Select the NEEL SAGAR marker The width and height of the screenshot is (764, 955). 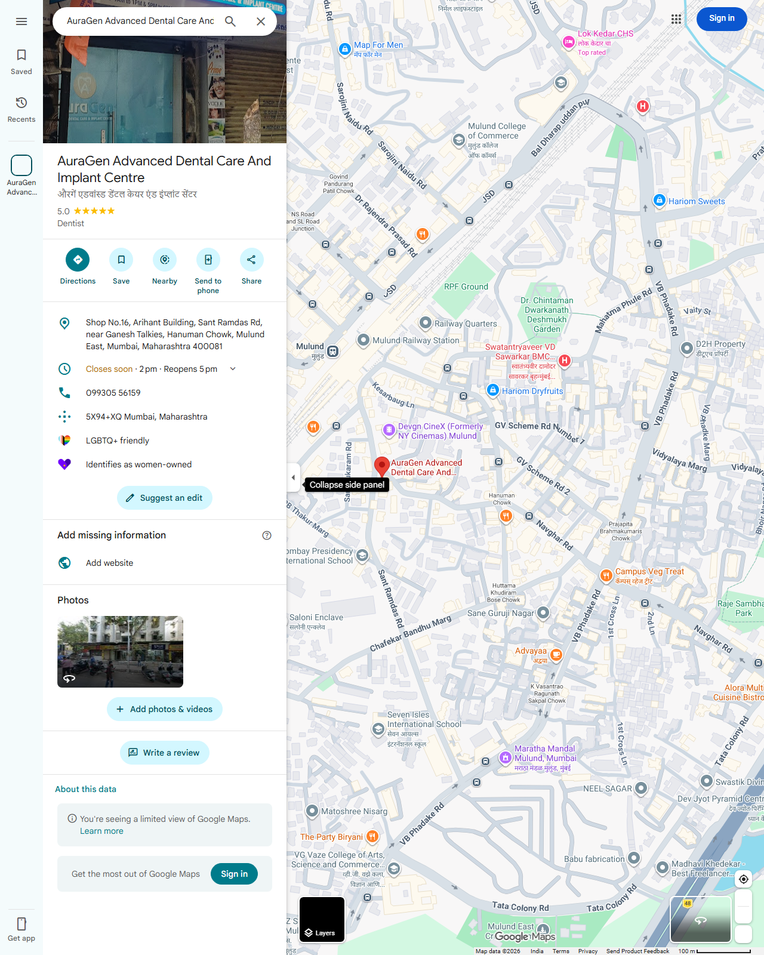[x=641, y=788]
